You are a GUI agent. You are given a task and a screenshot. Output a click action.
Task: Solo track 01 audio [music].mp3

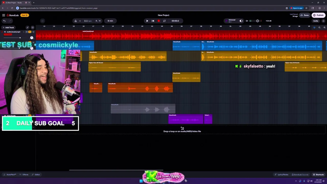pyautogui.click(x=30, y=32)
